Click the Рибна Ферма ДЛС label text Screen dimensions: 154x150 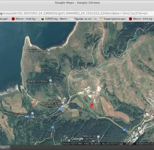click(38, 51)
